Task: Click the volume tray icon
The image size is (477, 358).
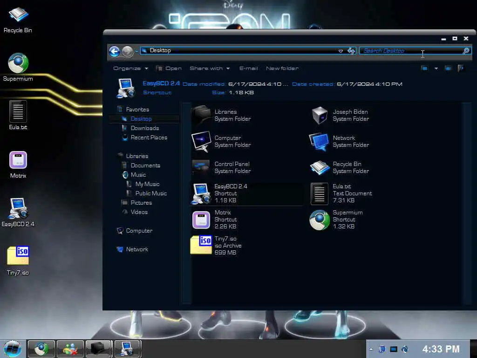Action: click(x=405, y=349)
